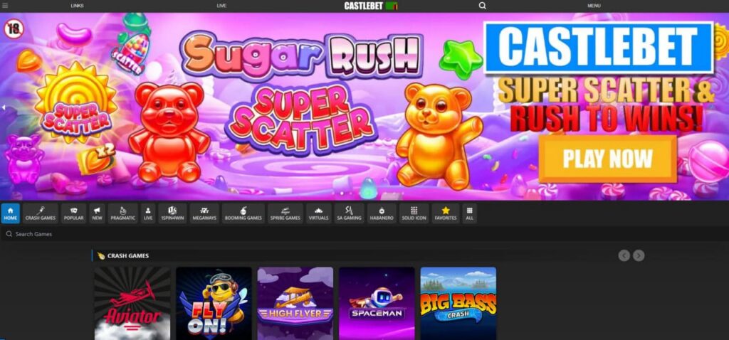Open the ALL games grid tab
Image resolution: width=729 pixels, height=340 pixels.
(470, 213)
